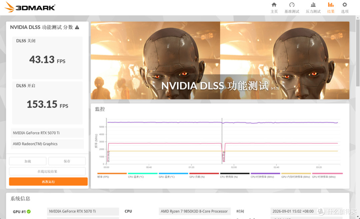
Task: Click the 监控 (Monitoring) panel heading
Action: tap(100, 109)
